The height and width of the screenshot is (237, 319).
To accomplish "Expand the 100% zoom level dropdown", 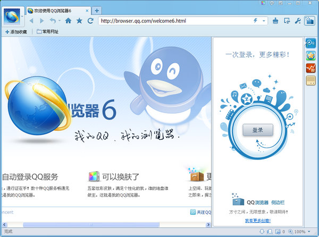I will (x=309, y=232).
